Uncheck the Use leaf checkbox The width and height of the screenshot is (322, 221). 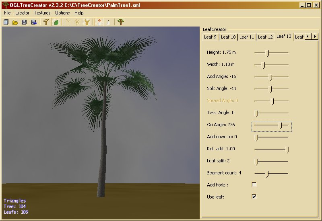[254, 196]
